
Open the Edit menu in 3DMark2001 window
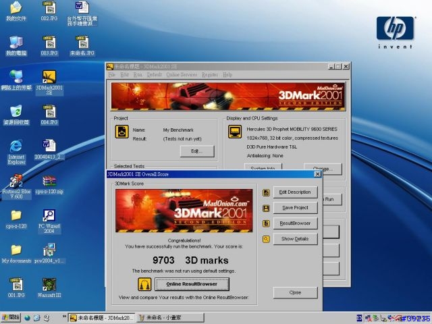pyautogui.click(x=124, y=75)
